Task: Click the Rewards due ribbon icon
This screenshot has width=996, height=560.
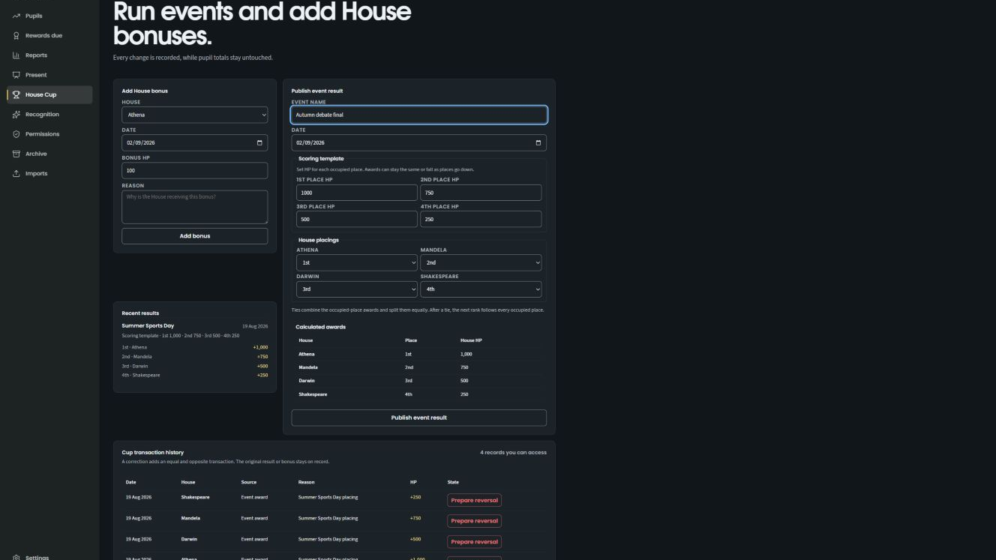Action: [16, 35]
